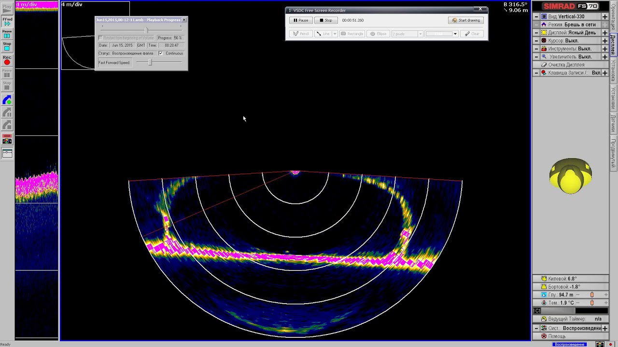
Task: Click minus next to Курсор Выкл
Action: point(536,40)
